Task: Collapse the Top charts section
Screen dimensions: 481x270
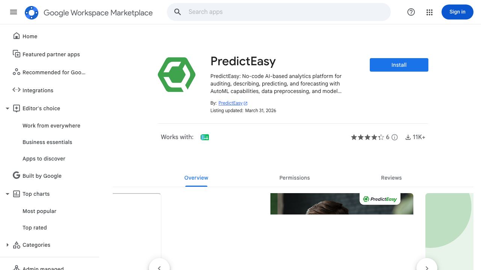Action: (x=7, y=194)
